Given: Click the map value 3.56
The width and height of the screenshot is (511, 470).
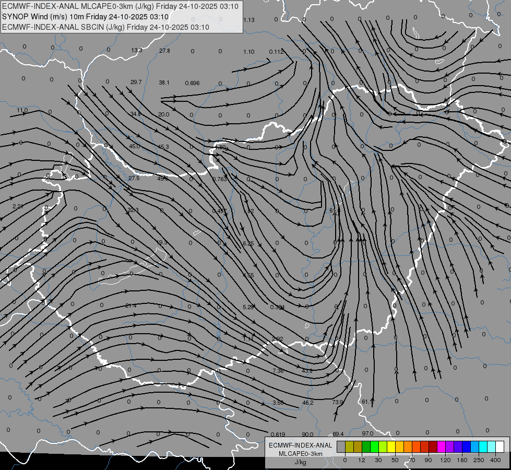Looking at the screenshot, I should click(x=278, y=403).
